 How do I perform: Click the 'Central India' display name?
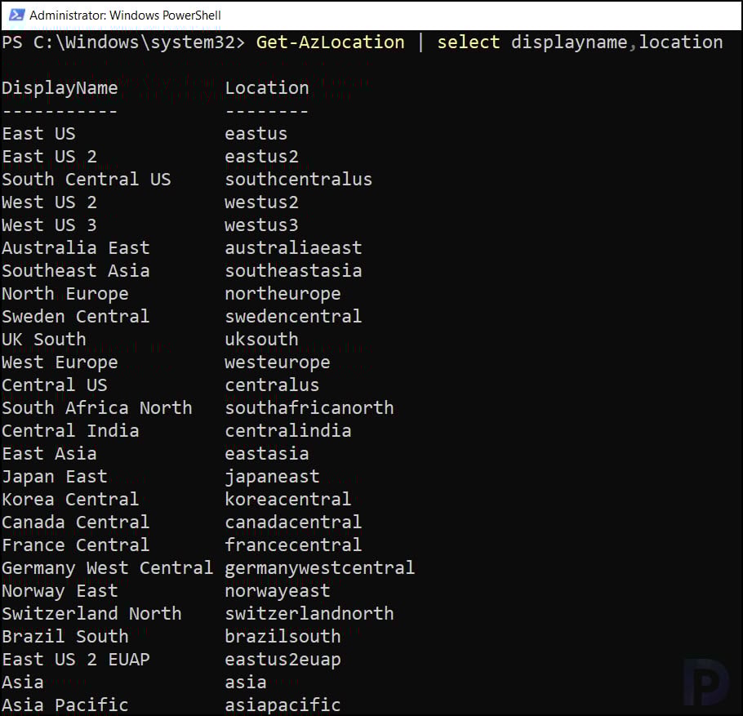click(x=70, y=431)
